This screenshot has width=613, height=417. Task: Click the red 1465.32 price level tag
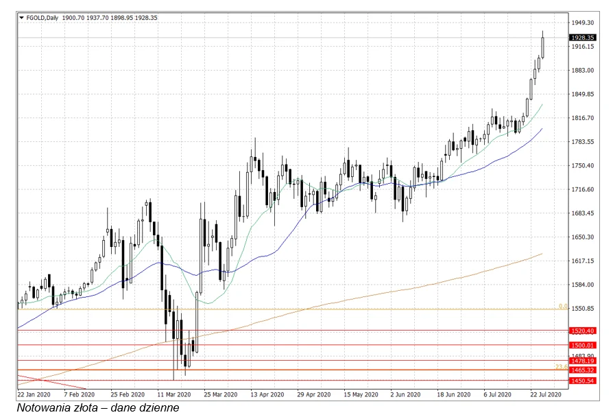coord(582,370)
